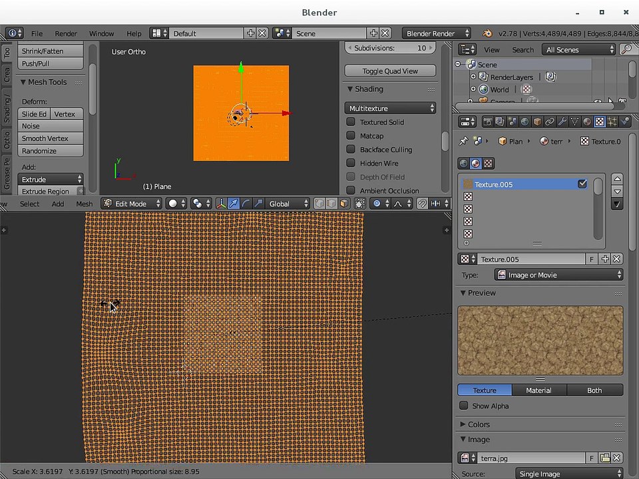Click the texture preview thumbnail
The image size is (639, 479).
pos(540,340)
